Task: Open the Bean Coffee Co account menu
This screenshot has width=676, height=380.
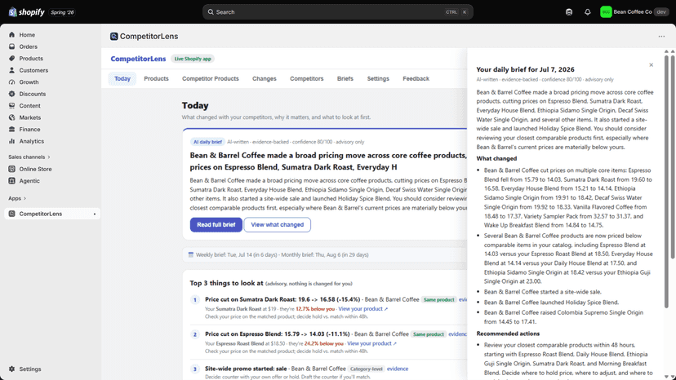Action: point(634,12)
